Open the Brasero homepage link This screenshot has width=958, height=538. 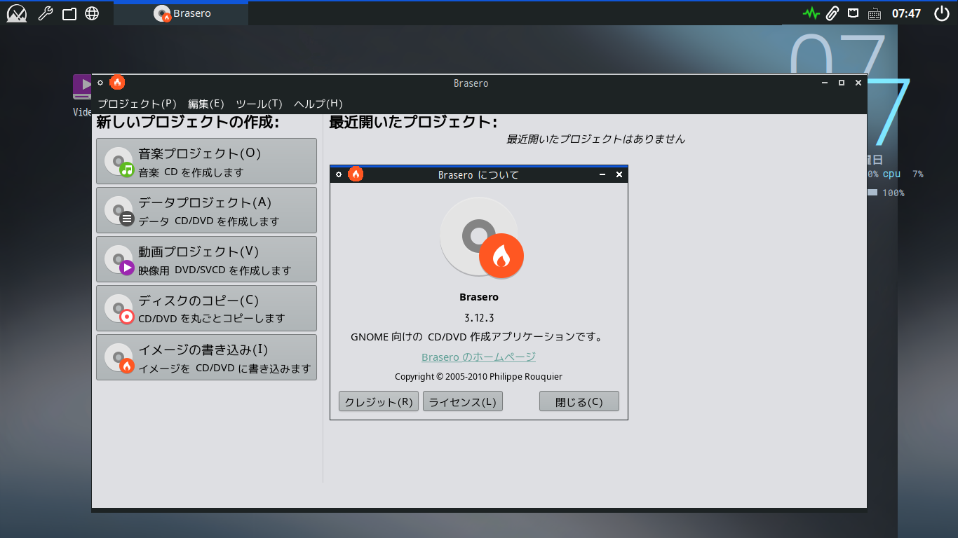(x=478, y=357)
